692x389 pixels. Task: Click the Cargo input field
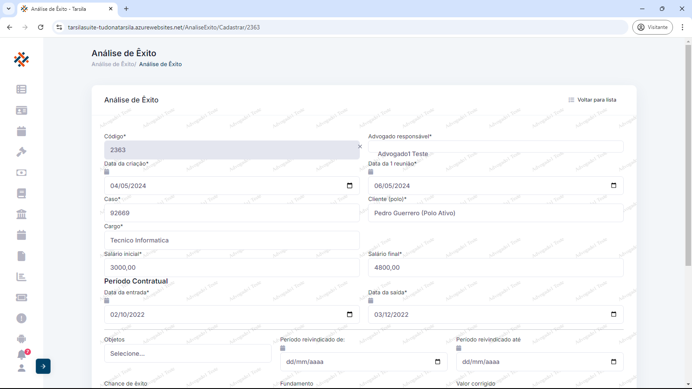tap(232, 240)
